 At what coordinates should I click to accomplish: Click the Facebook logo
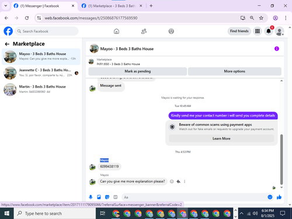coord(8,31)
